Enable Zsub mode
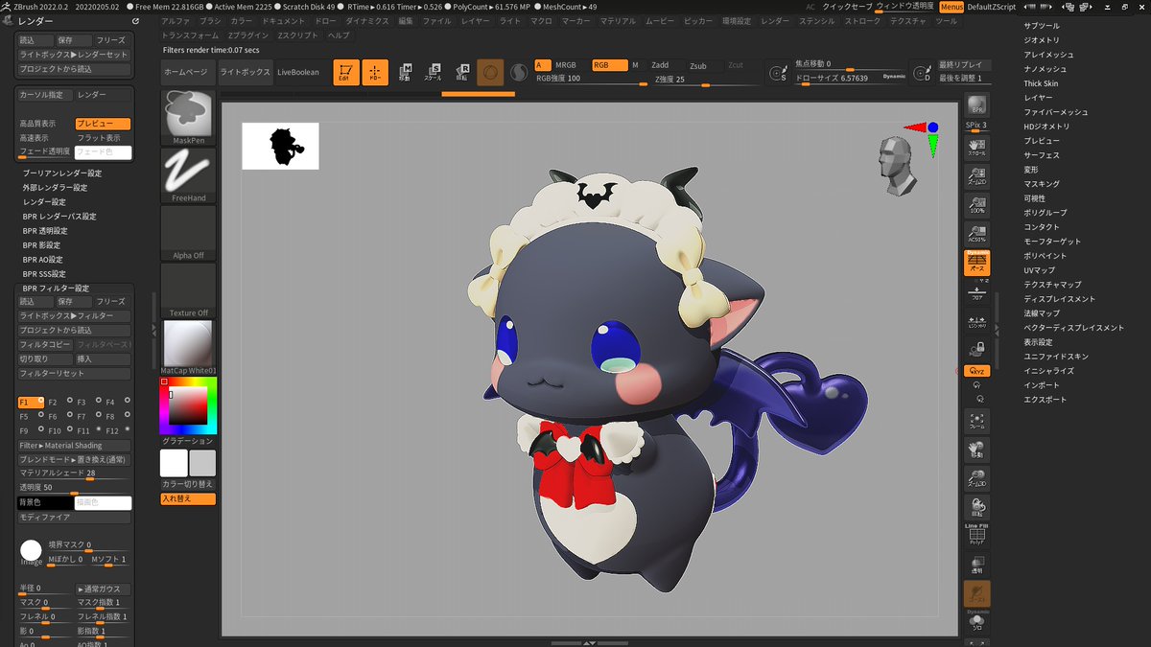Screen dimensions: 1151x647 pos(697,65)
